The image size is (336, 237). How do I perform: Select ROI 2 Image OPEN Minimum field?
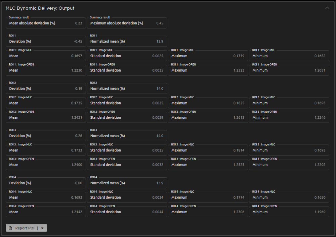pyautogui.click(x=289, y=118)
